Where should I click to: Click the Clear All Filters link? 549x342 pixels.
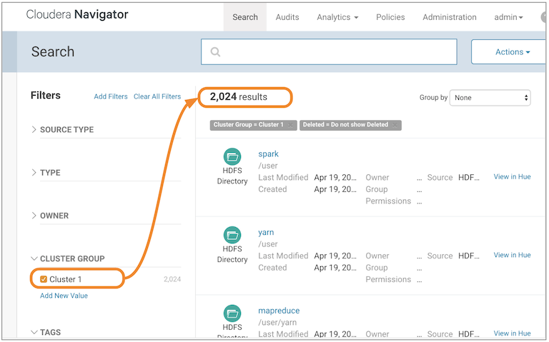tap(157, 96)
